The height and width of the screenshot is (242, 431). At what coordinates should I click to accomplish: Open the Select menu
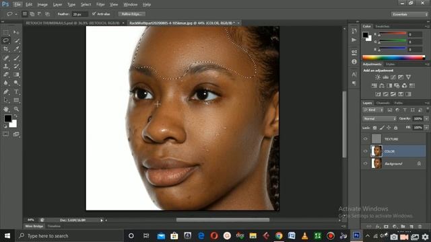pyautogui.click(x=86, y=5)
